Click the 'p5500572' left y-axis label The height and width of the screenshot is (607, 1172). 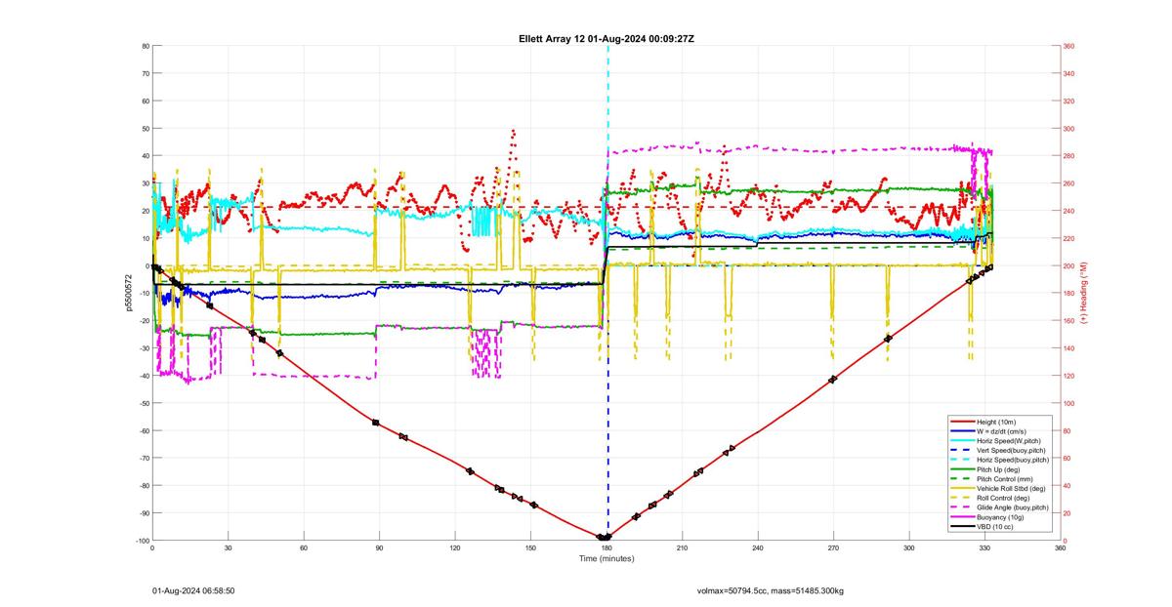(127, 293)
